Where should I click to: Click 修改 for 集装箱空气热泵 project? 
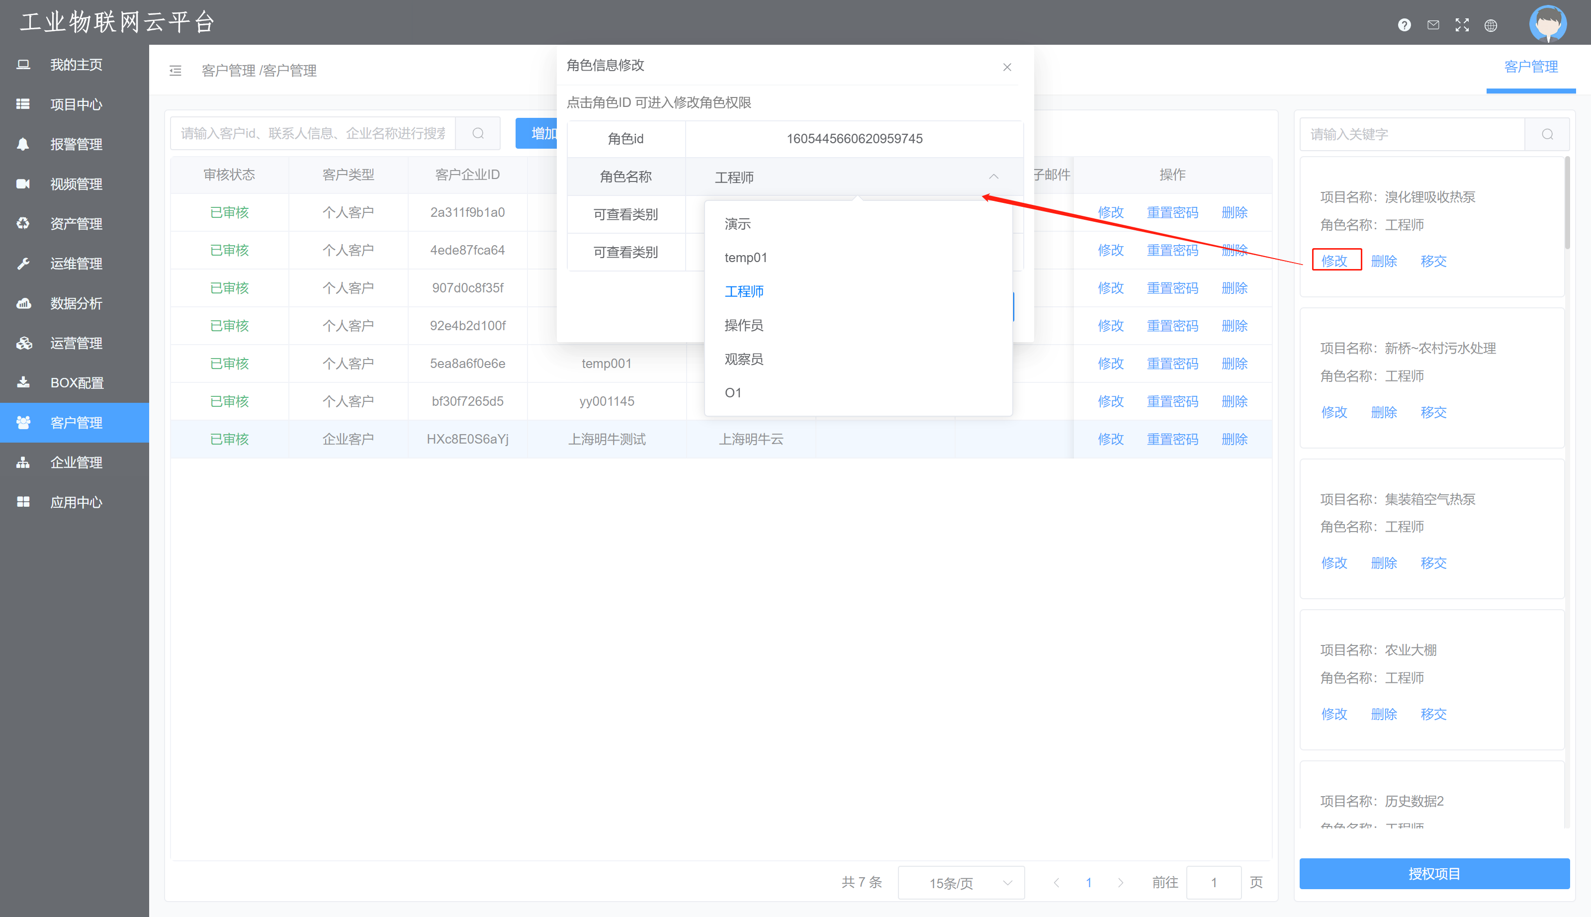1334,562
